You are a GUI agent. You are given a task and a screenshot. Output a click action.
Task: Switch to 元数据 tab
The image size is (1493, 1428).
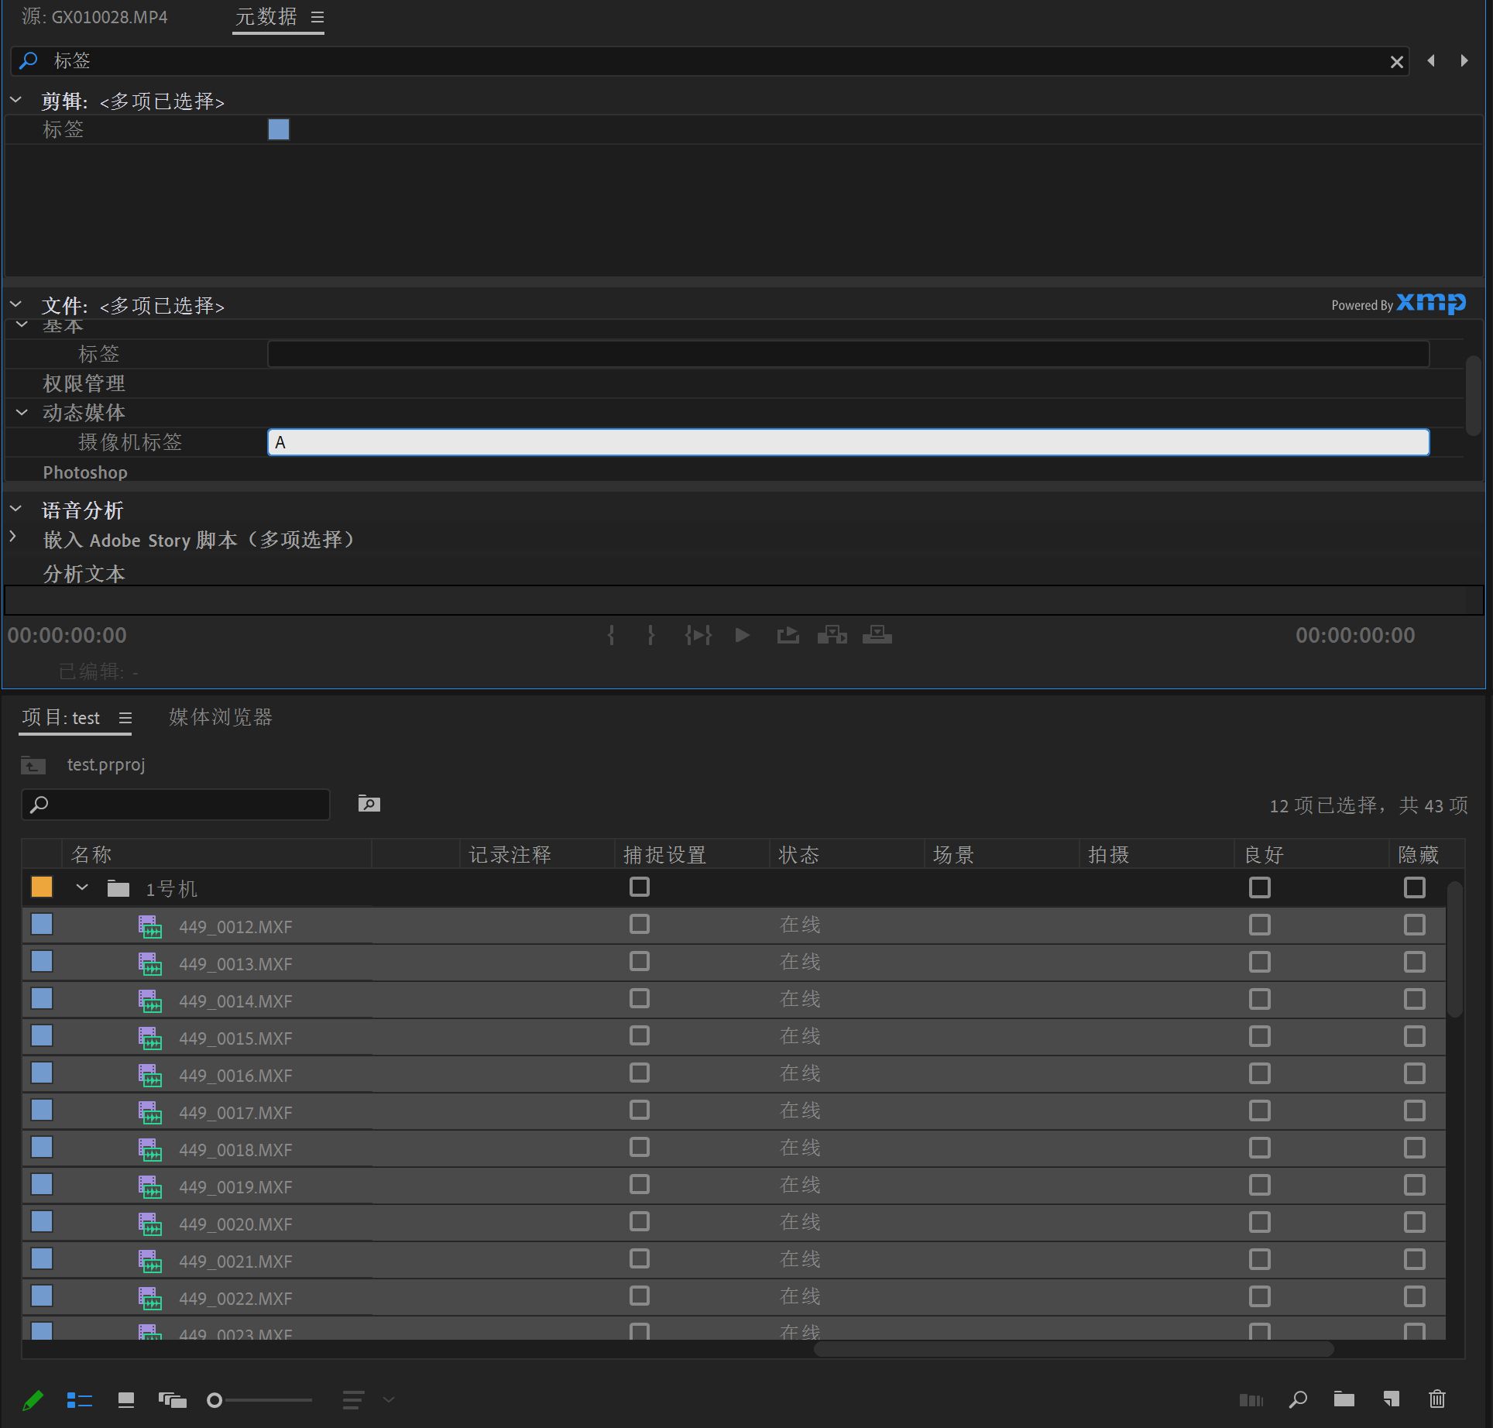point(266,17)
